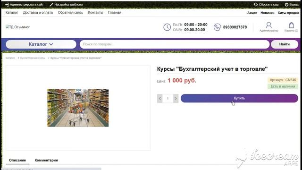Open 'Контакты' menu item

[x=95, y=13]
